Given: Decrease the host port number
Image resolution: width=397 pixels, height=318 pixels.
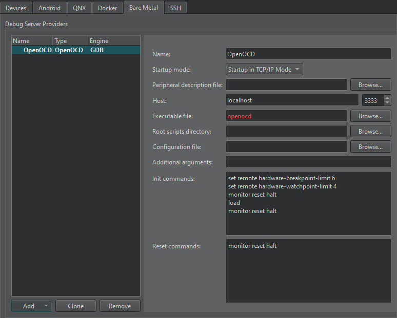Looking at the screenshot, I should tap(387, 103).
